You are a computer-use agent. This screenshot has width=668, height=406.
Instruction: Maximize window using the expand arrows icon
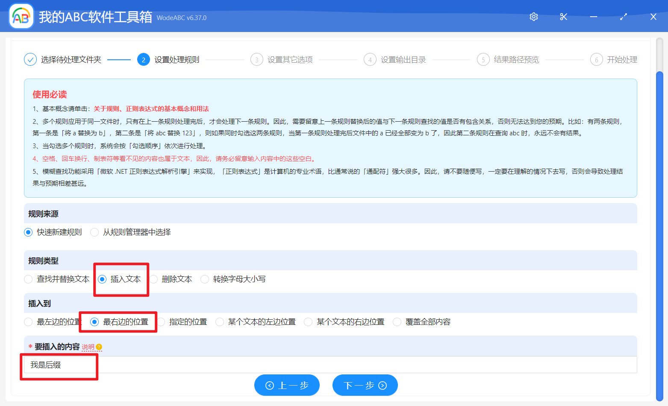[623, 17]
